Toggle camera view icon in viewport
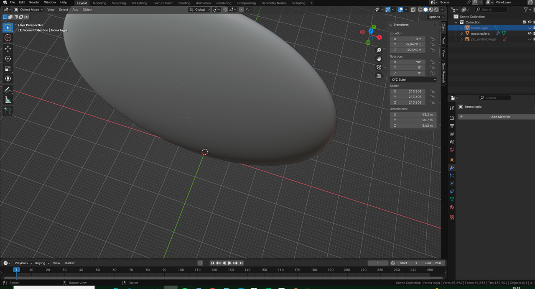This screenshot has height=289, width=535. pyautogui.click(x=379, y=67)
